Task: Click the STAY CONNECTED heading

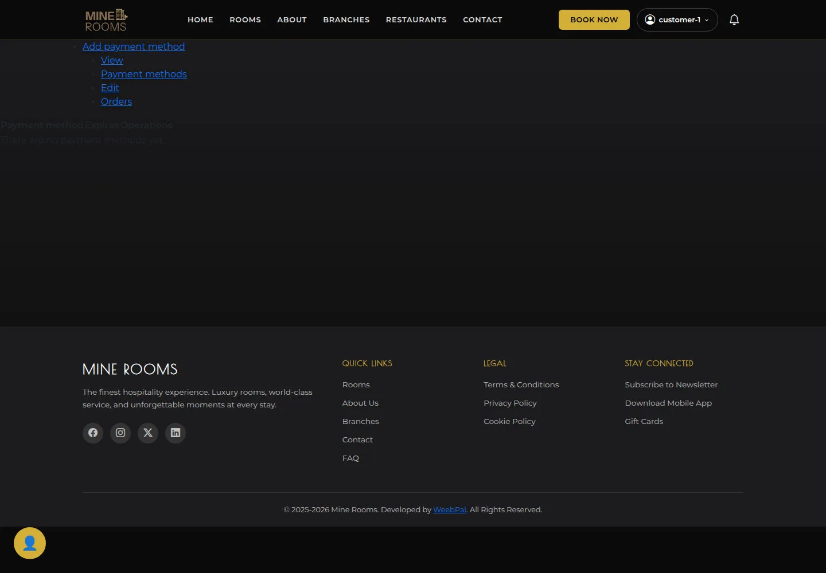Action: 659,363
